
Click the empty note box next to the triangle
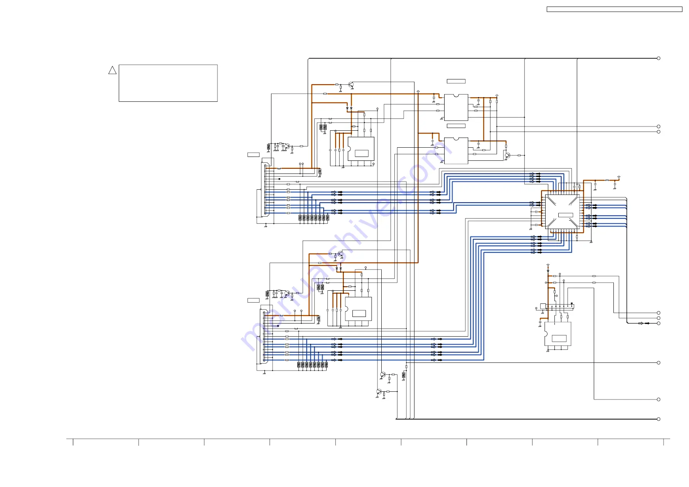tap(168, 83)
